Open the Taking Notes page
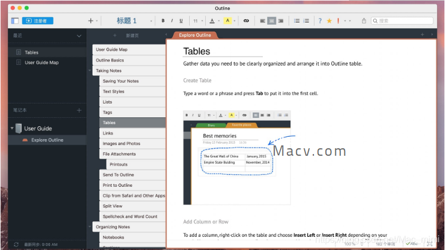Screen dimensions: 445x250 129,71
